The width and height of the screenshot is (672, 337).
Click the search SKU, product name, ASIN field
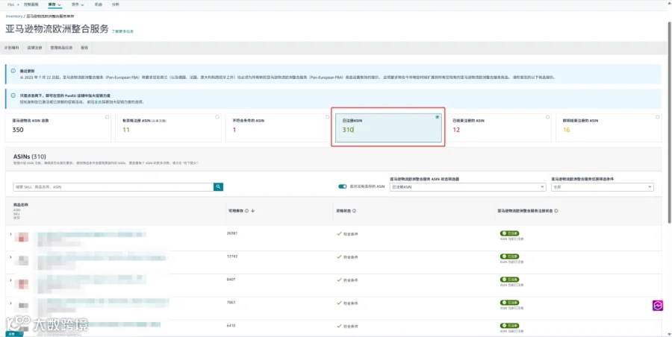[113, 187]
